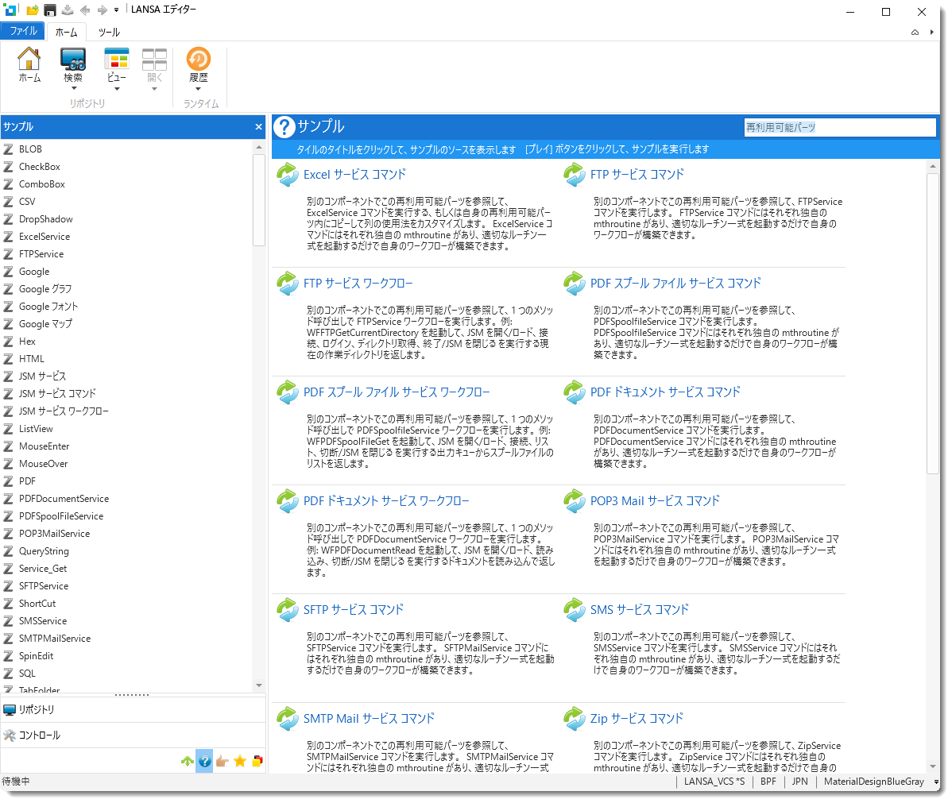Click the back arrow in quick access toolbar
Screen dimensions: 952x803
click(x=85, y=10)
